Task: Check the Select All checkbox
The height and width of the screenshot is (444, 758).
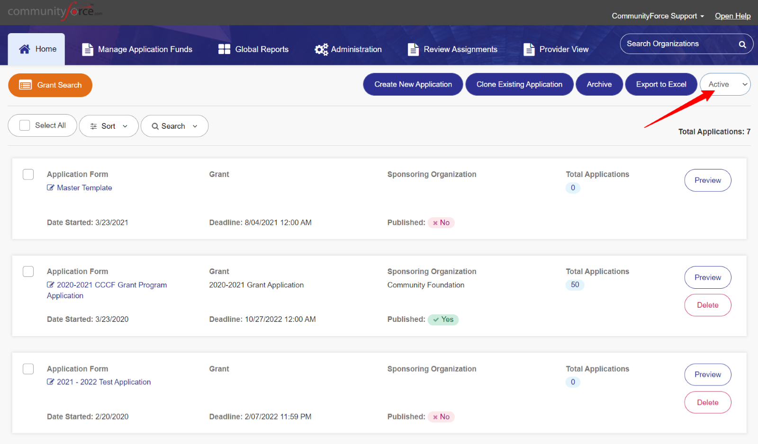Action: coord(25,125)
